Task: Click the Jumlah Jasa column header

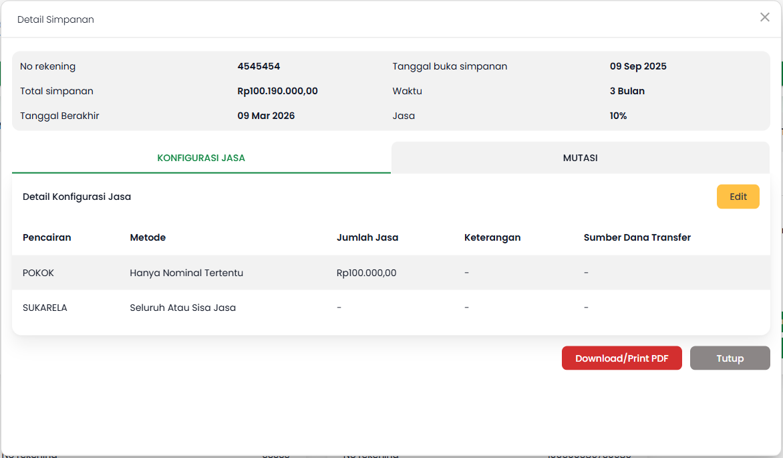Action: 367,237
